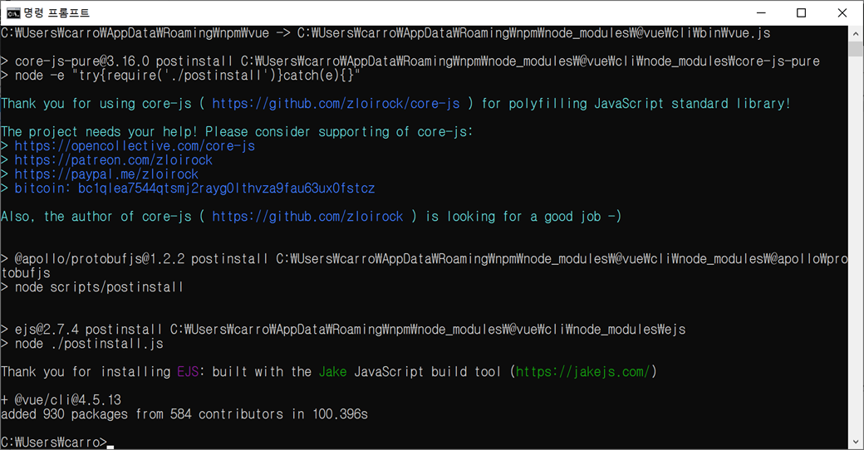Click '@apollo/protobufjs@1.2.2 postinstall' text

pos(141,259)
